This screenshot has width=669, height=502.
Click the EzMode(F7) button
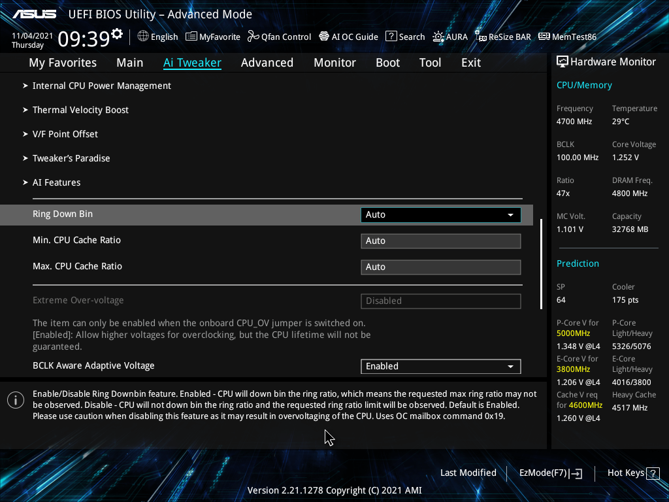tap(550, 473)
